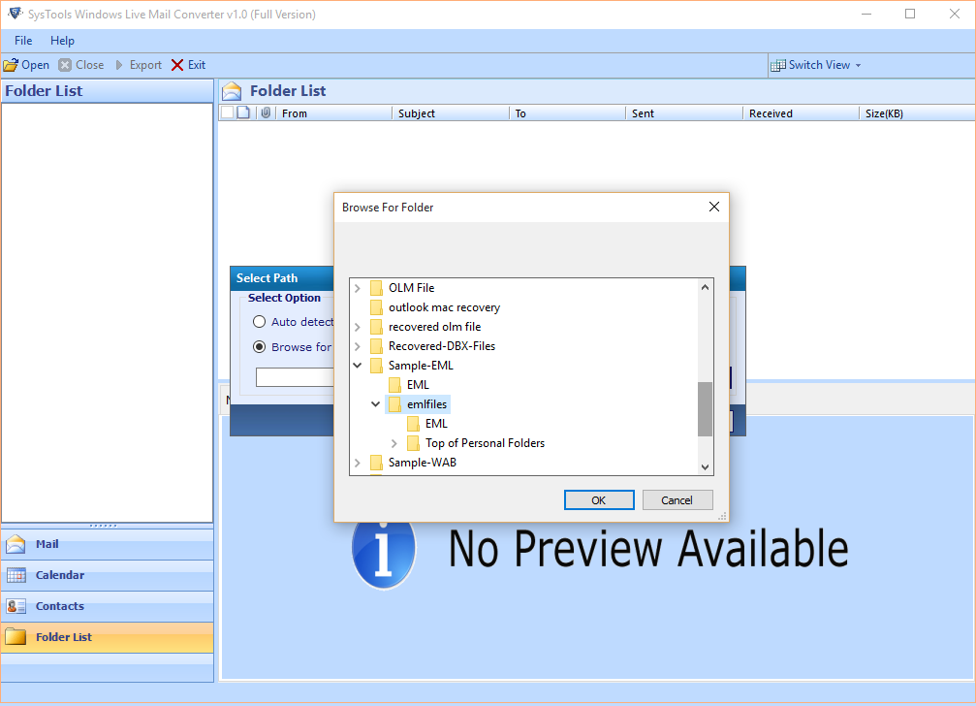Switch to the Calendar pane

click(107, 575)
